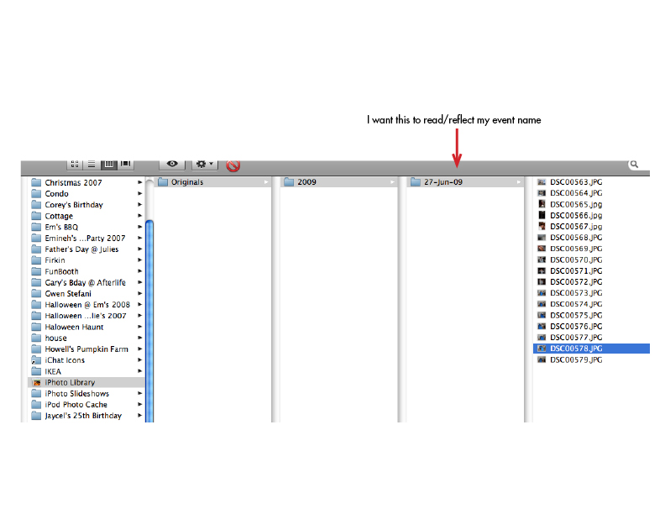Select file DSC00577.JPG
Screen dimensions: 665x514
591,338
